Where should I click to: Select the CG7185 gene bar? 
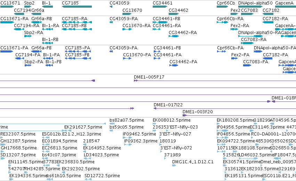coord(77,7)
